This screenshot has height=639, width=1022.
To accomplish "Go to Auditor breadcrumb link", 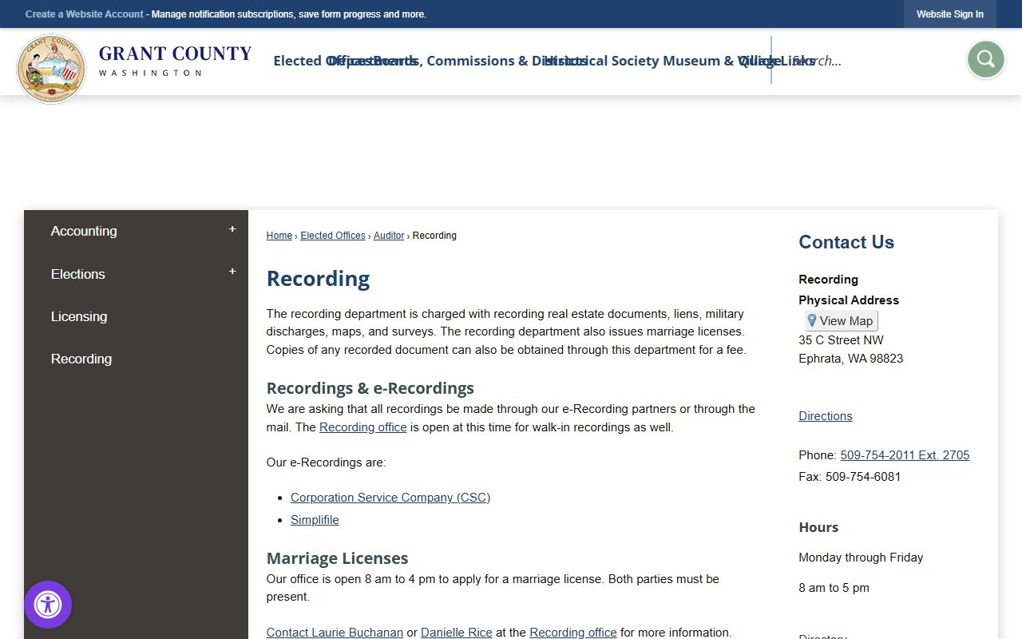I will pos(389,236).
